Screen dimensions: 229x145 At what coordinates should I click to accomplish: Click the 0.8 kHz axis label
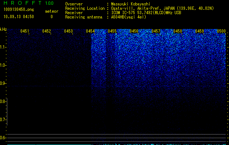coord(3,101)
